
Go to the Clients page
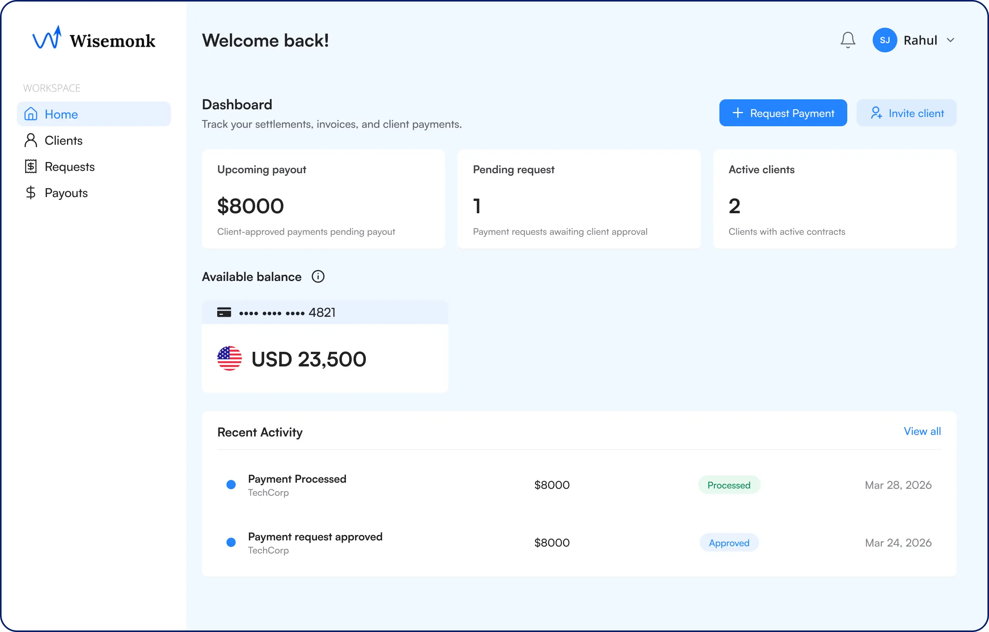click(63, 140)
